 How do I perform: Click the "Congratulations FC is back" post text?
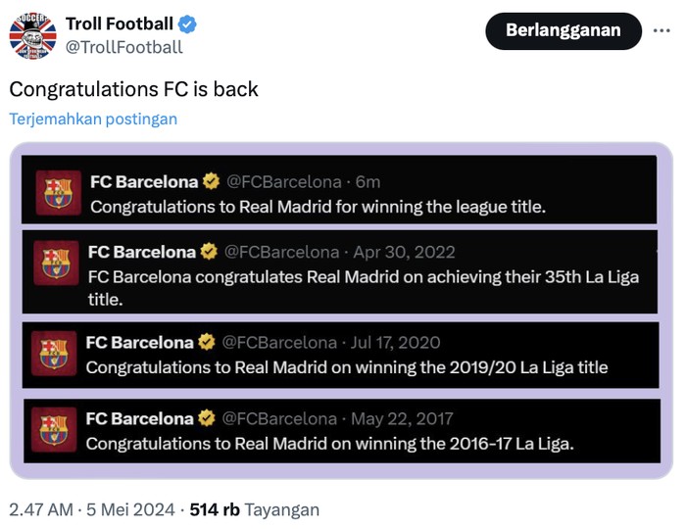[x=134, y=89]
